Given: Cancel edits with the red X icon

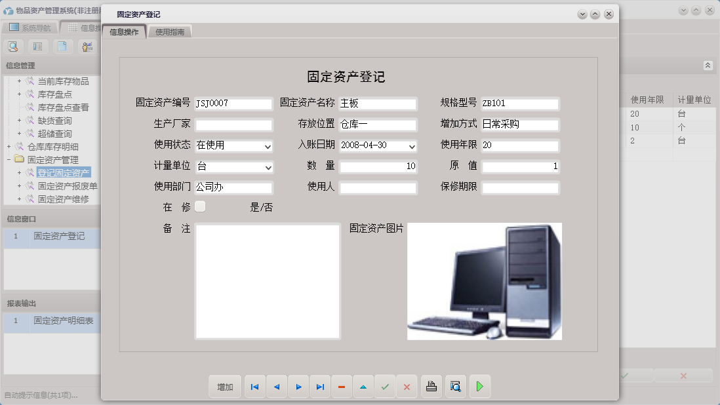Looking at the screenshot, I should (x=407, y=387).
